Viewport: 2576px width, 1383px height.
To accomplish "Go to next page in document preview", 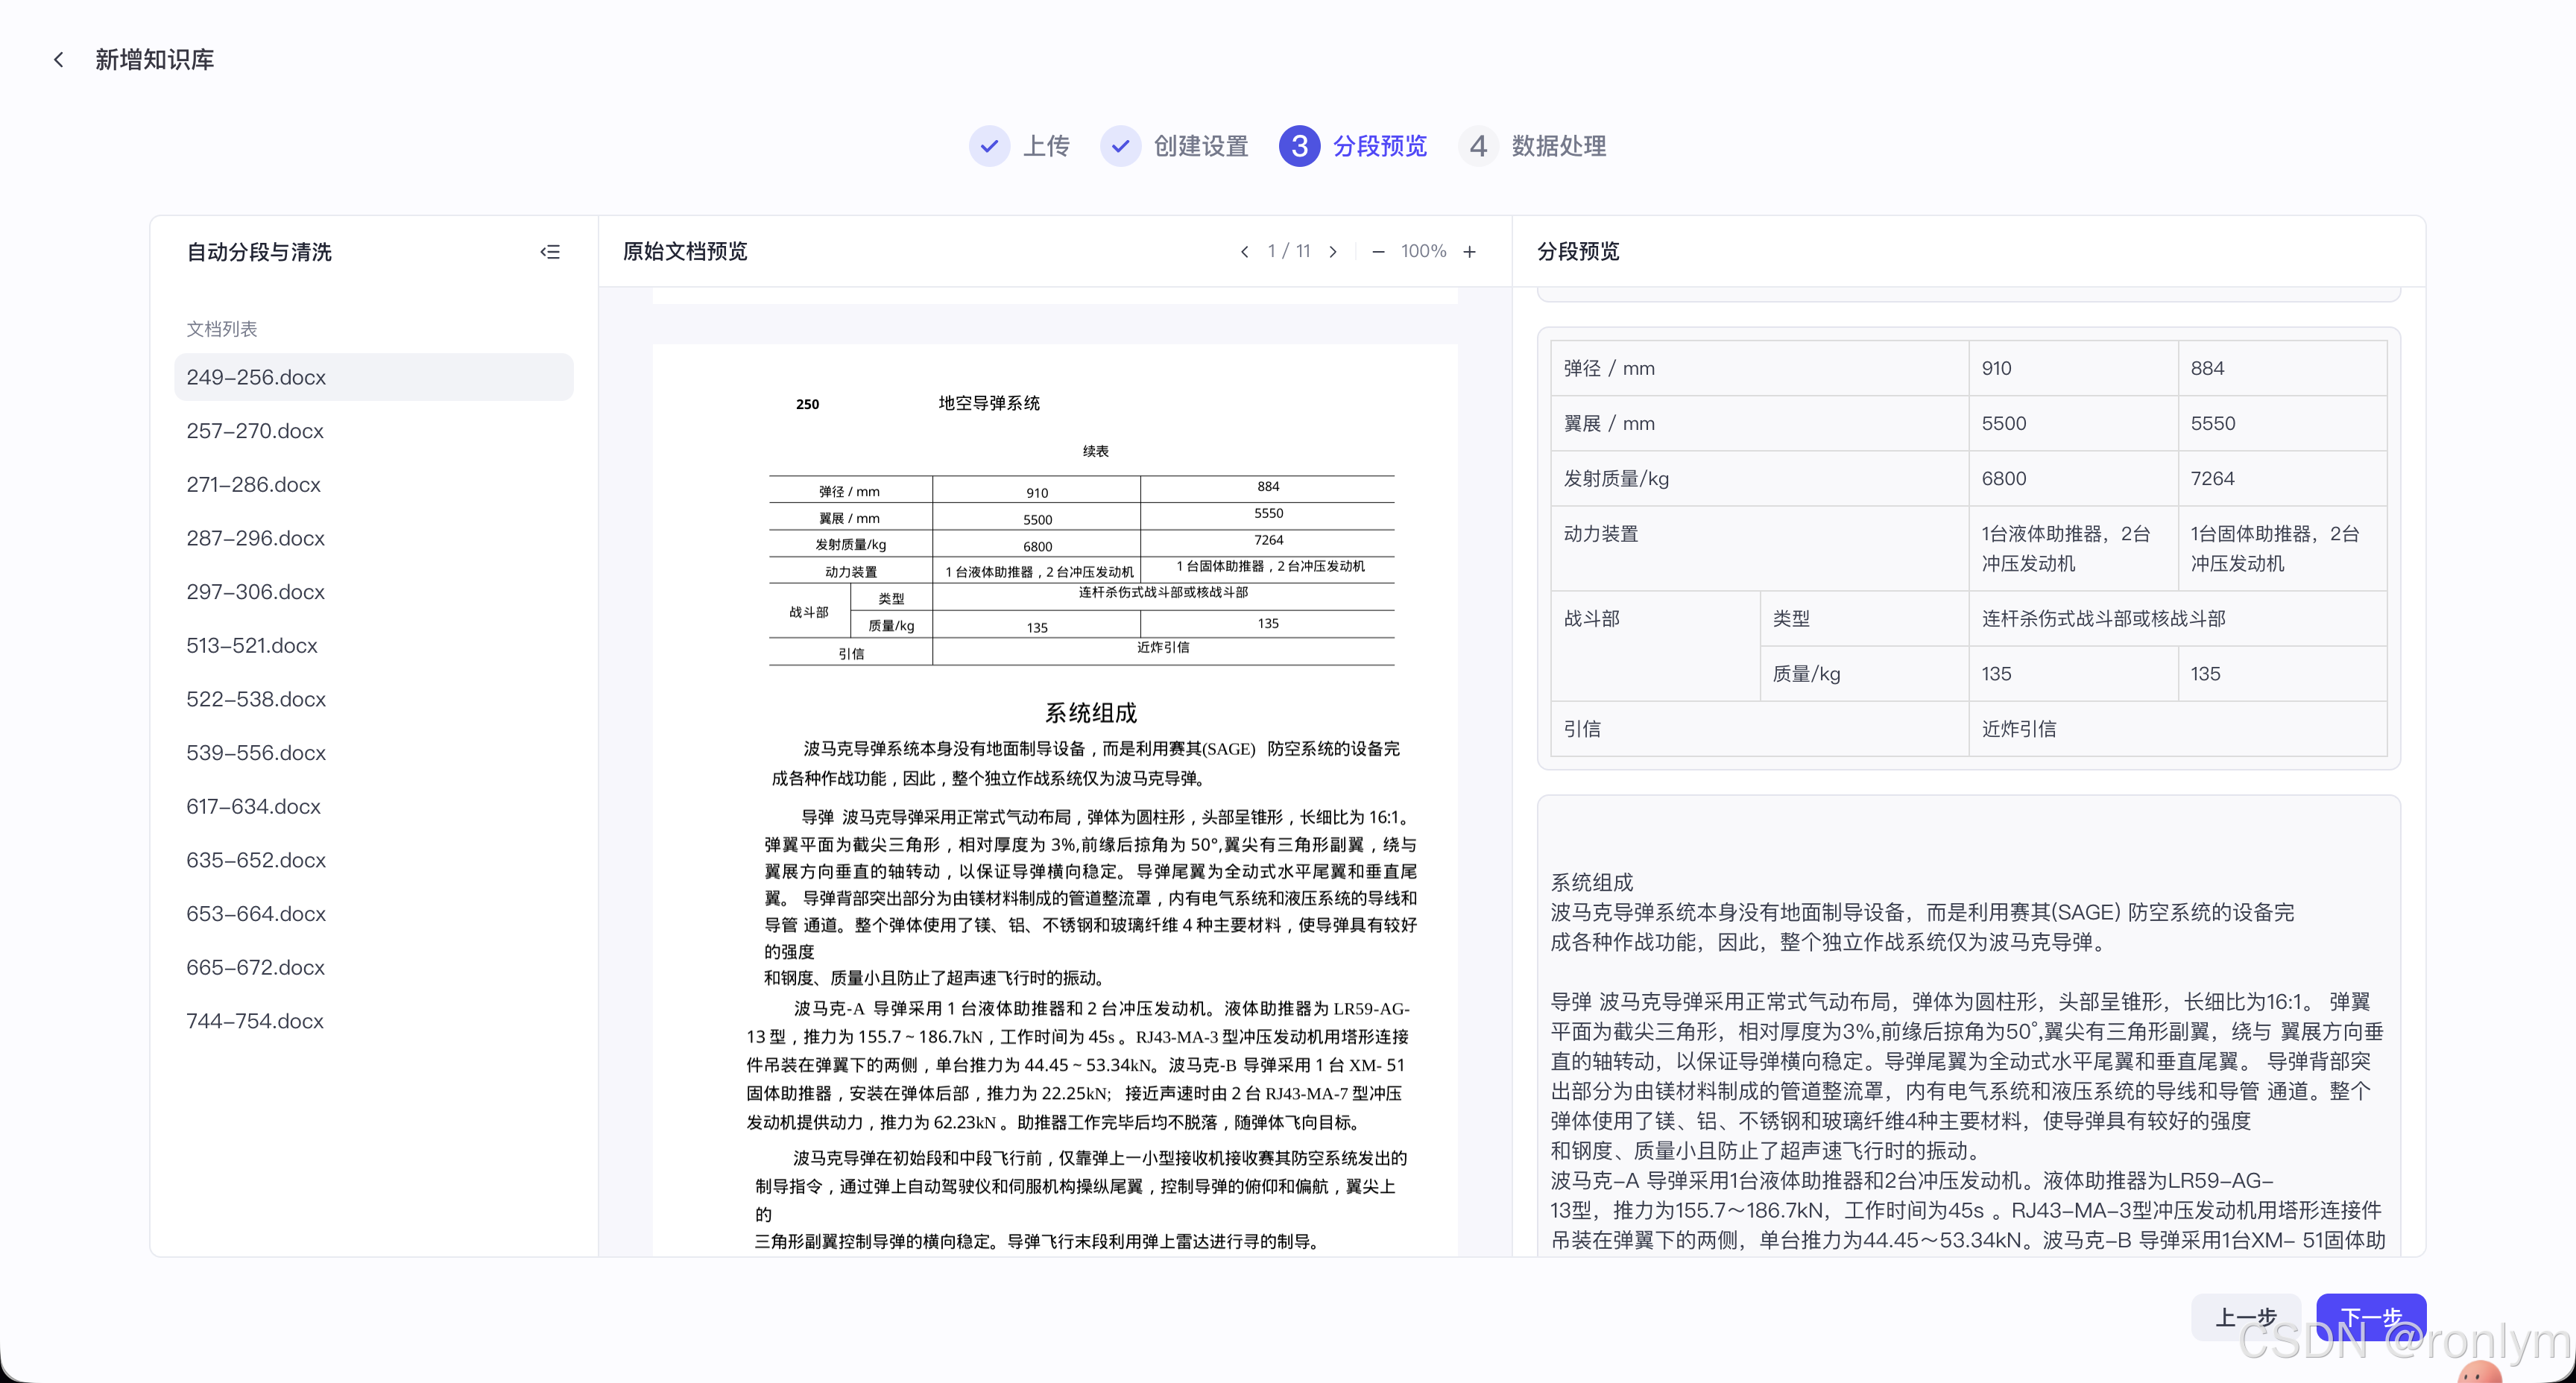I will click(1333, 252).
